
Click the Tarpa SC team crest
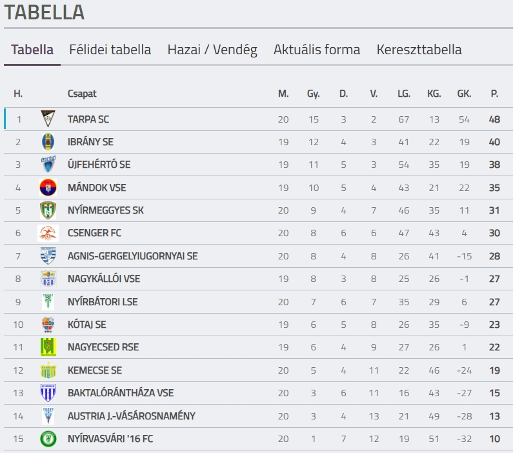[48, 119]
